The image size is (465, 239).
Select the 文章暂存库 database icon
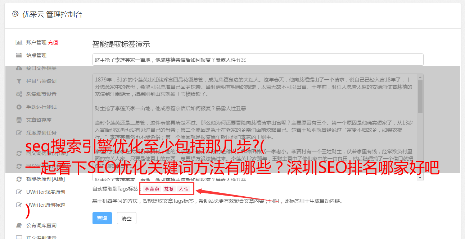(19, 120)
